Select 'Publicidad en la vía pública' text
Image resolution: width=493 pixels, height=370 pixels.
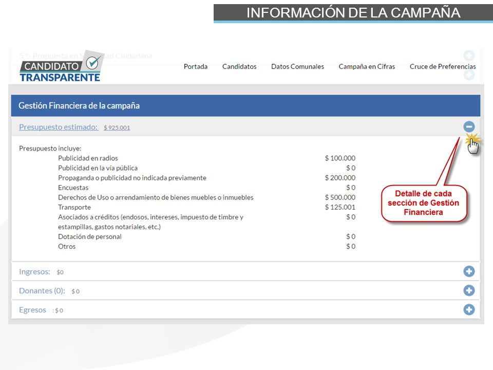click(x=98, y=168)
